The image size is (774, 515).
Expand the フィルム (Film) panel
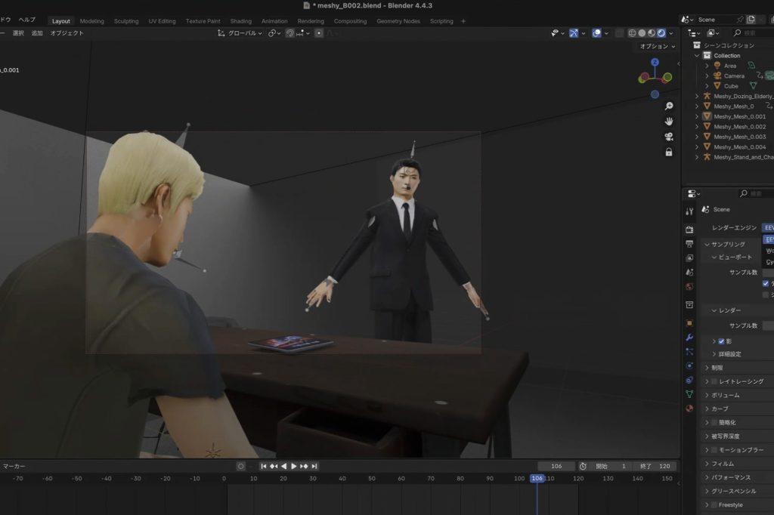[x=707, y=464]
